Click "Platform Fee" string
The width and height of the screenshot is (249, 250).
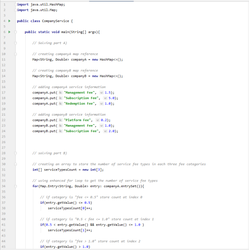tap(77, 120)
